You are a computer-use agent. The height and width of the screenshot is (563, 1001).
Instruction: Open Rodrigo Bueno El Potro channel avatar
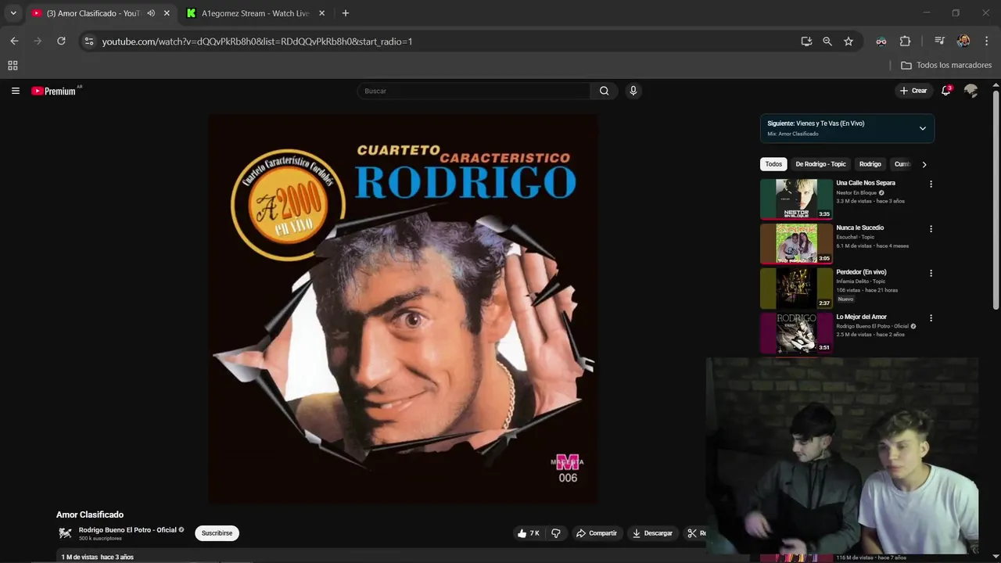pos(65,533)
